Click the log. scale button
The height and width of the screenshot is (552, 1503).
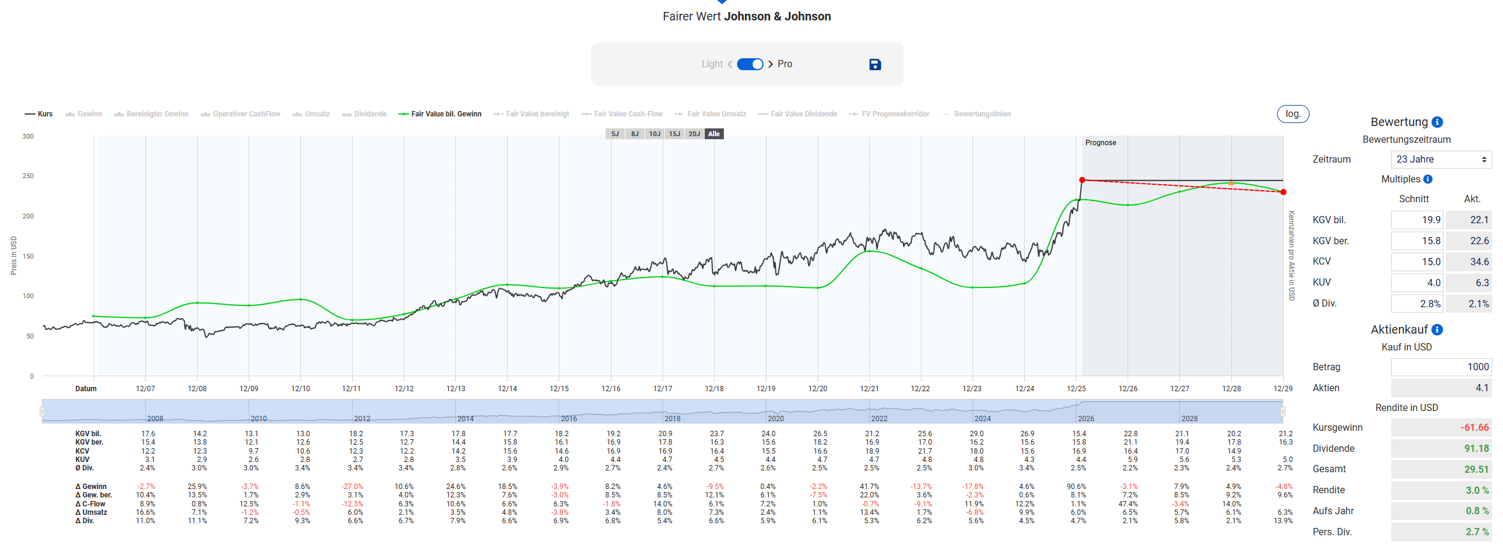point(1293,114)
